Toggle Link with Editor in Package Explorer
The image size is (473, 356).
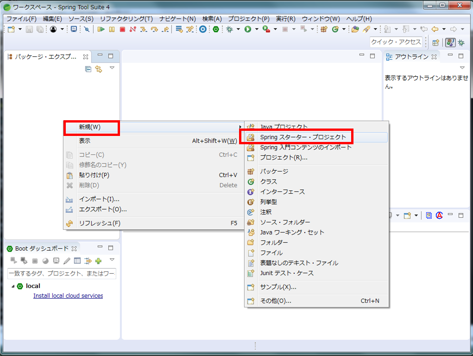pos(98,69)
